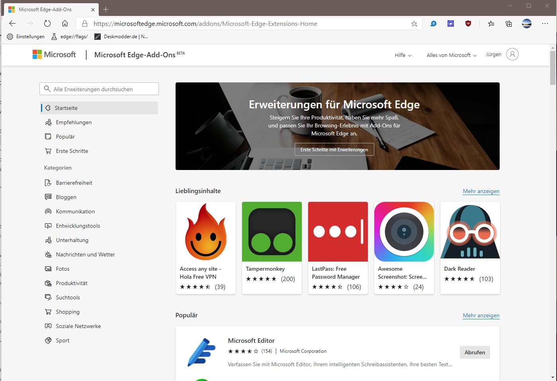This screenshot has width=557, height=381.
Task: Open a new browser tab
Action: (106, 9)
